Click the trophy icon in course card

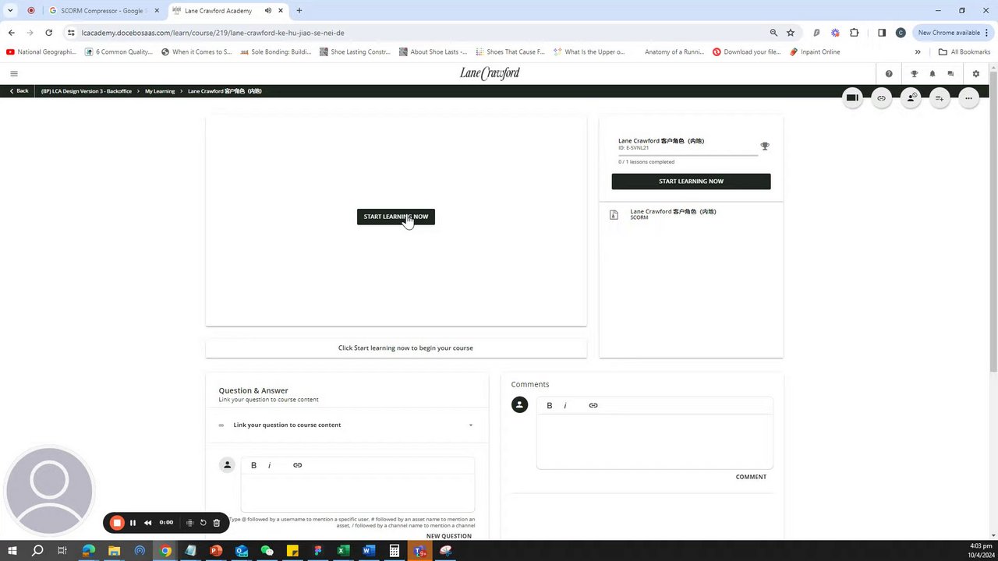(x=765, y=146)
